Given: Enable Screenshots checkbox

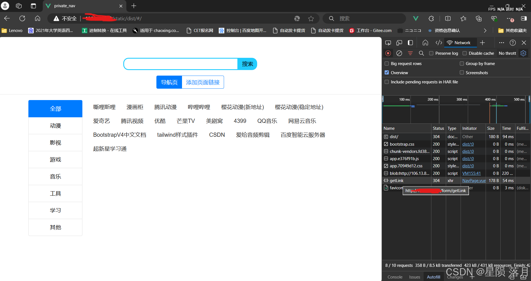Looking at the screenshot, I should click(462, 73).
